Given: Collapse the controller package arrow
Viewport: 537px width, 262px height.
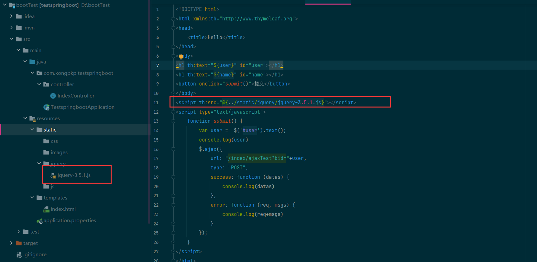Looking at the screenshot, I should (39, 85).
